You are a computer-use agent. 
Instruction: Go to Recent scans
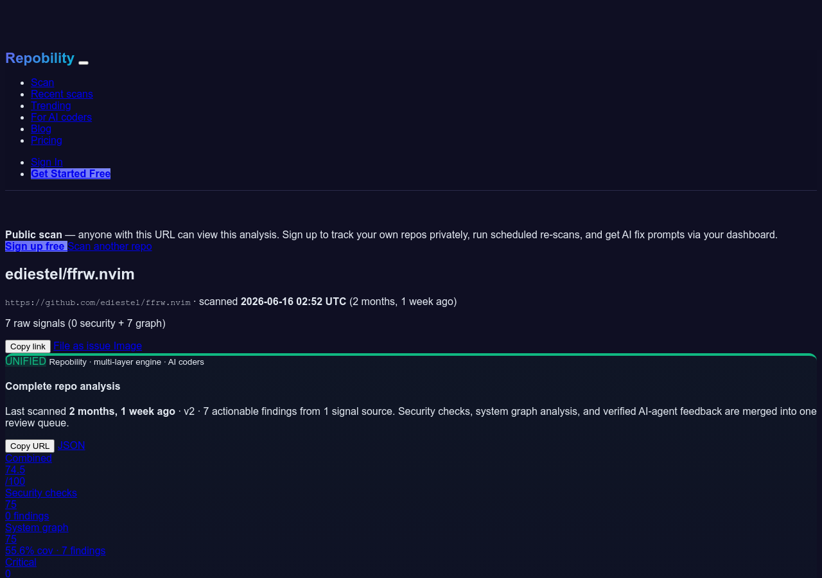pos(62,94)
